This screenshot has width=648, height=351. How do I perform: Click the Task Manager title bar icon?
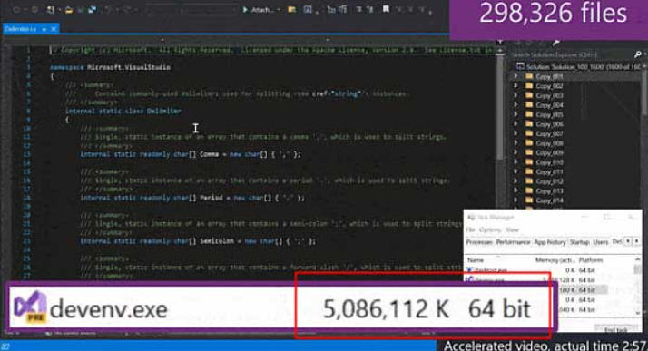tap(470, 217)
